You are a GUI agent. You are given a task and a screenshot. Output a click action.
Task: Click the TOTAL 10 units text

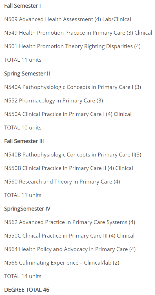23,128
